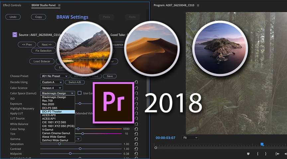
Task: Click the Load Sidecar button
Action: pos(42,61)
